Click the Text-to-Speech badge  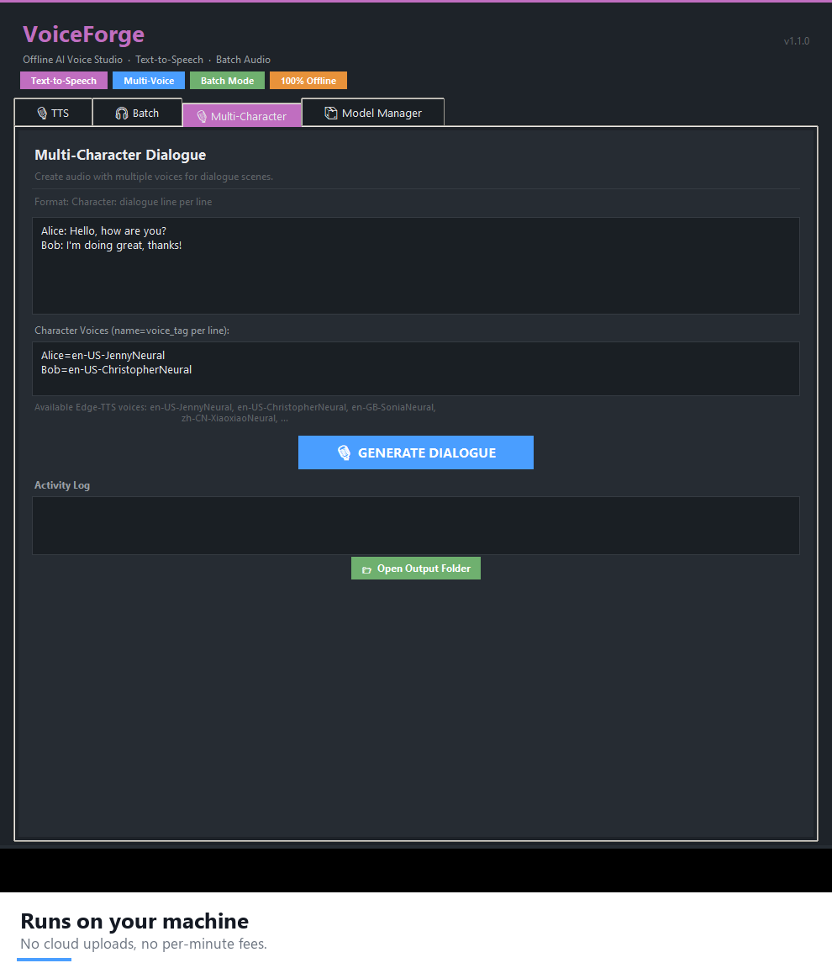coord(64,81)
